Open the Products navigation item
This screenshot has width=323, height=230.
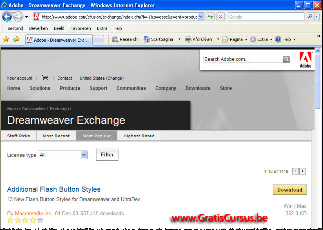click(70, 88)
